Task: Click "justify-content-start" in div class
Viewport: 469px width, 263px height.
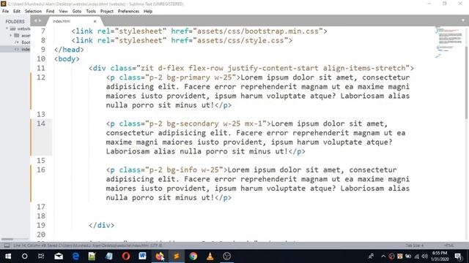Action: 273,68
